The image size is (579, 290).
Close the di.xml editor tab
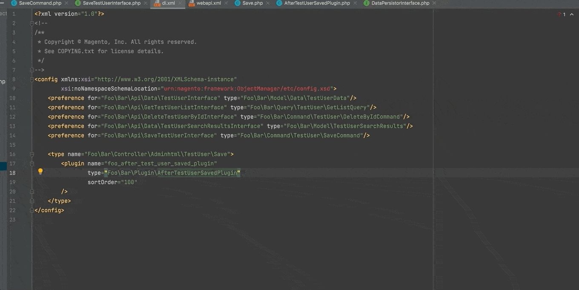click(180, 3)
